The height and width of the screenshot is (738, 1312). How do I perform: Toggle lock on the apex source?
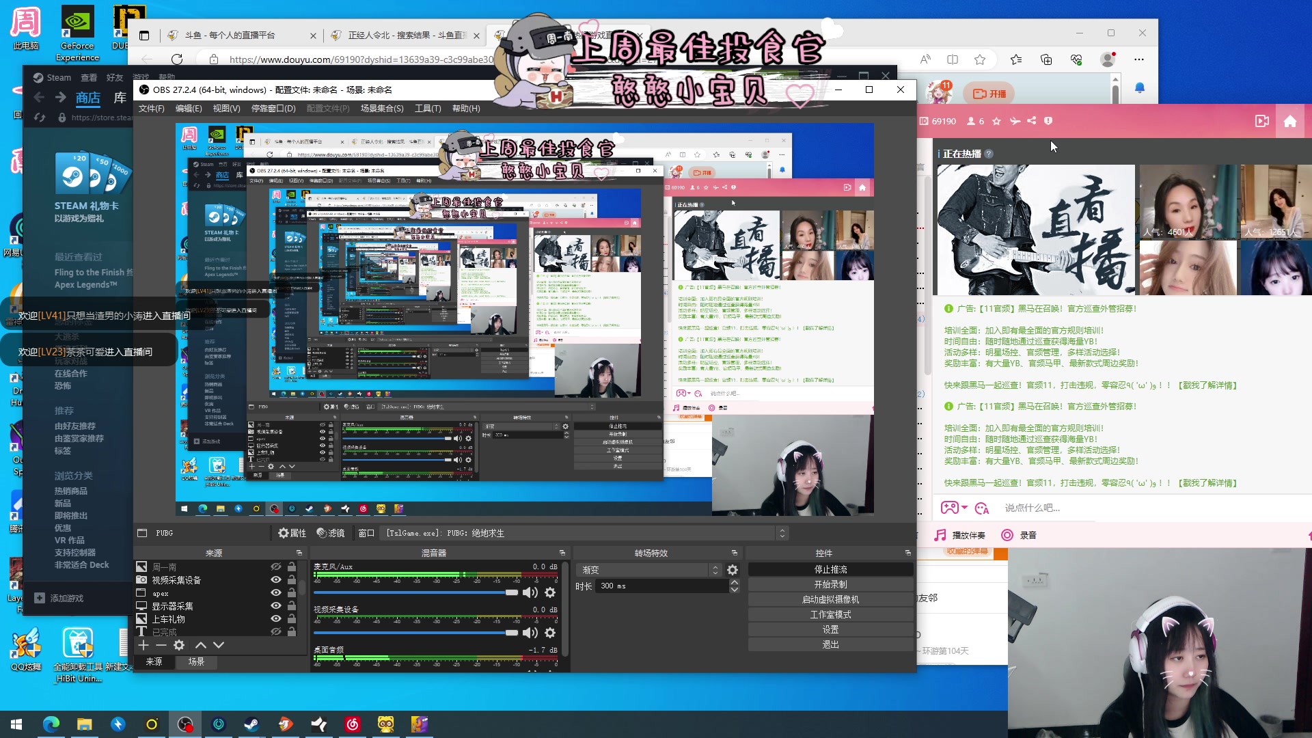click(x=292, y=593)
